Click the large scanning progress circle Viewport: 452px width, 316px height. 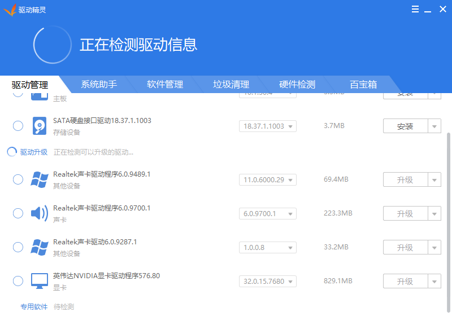pyautogui.click(x=52, y=45)
